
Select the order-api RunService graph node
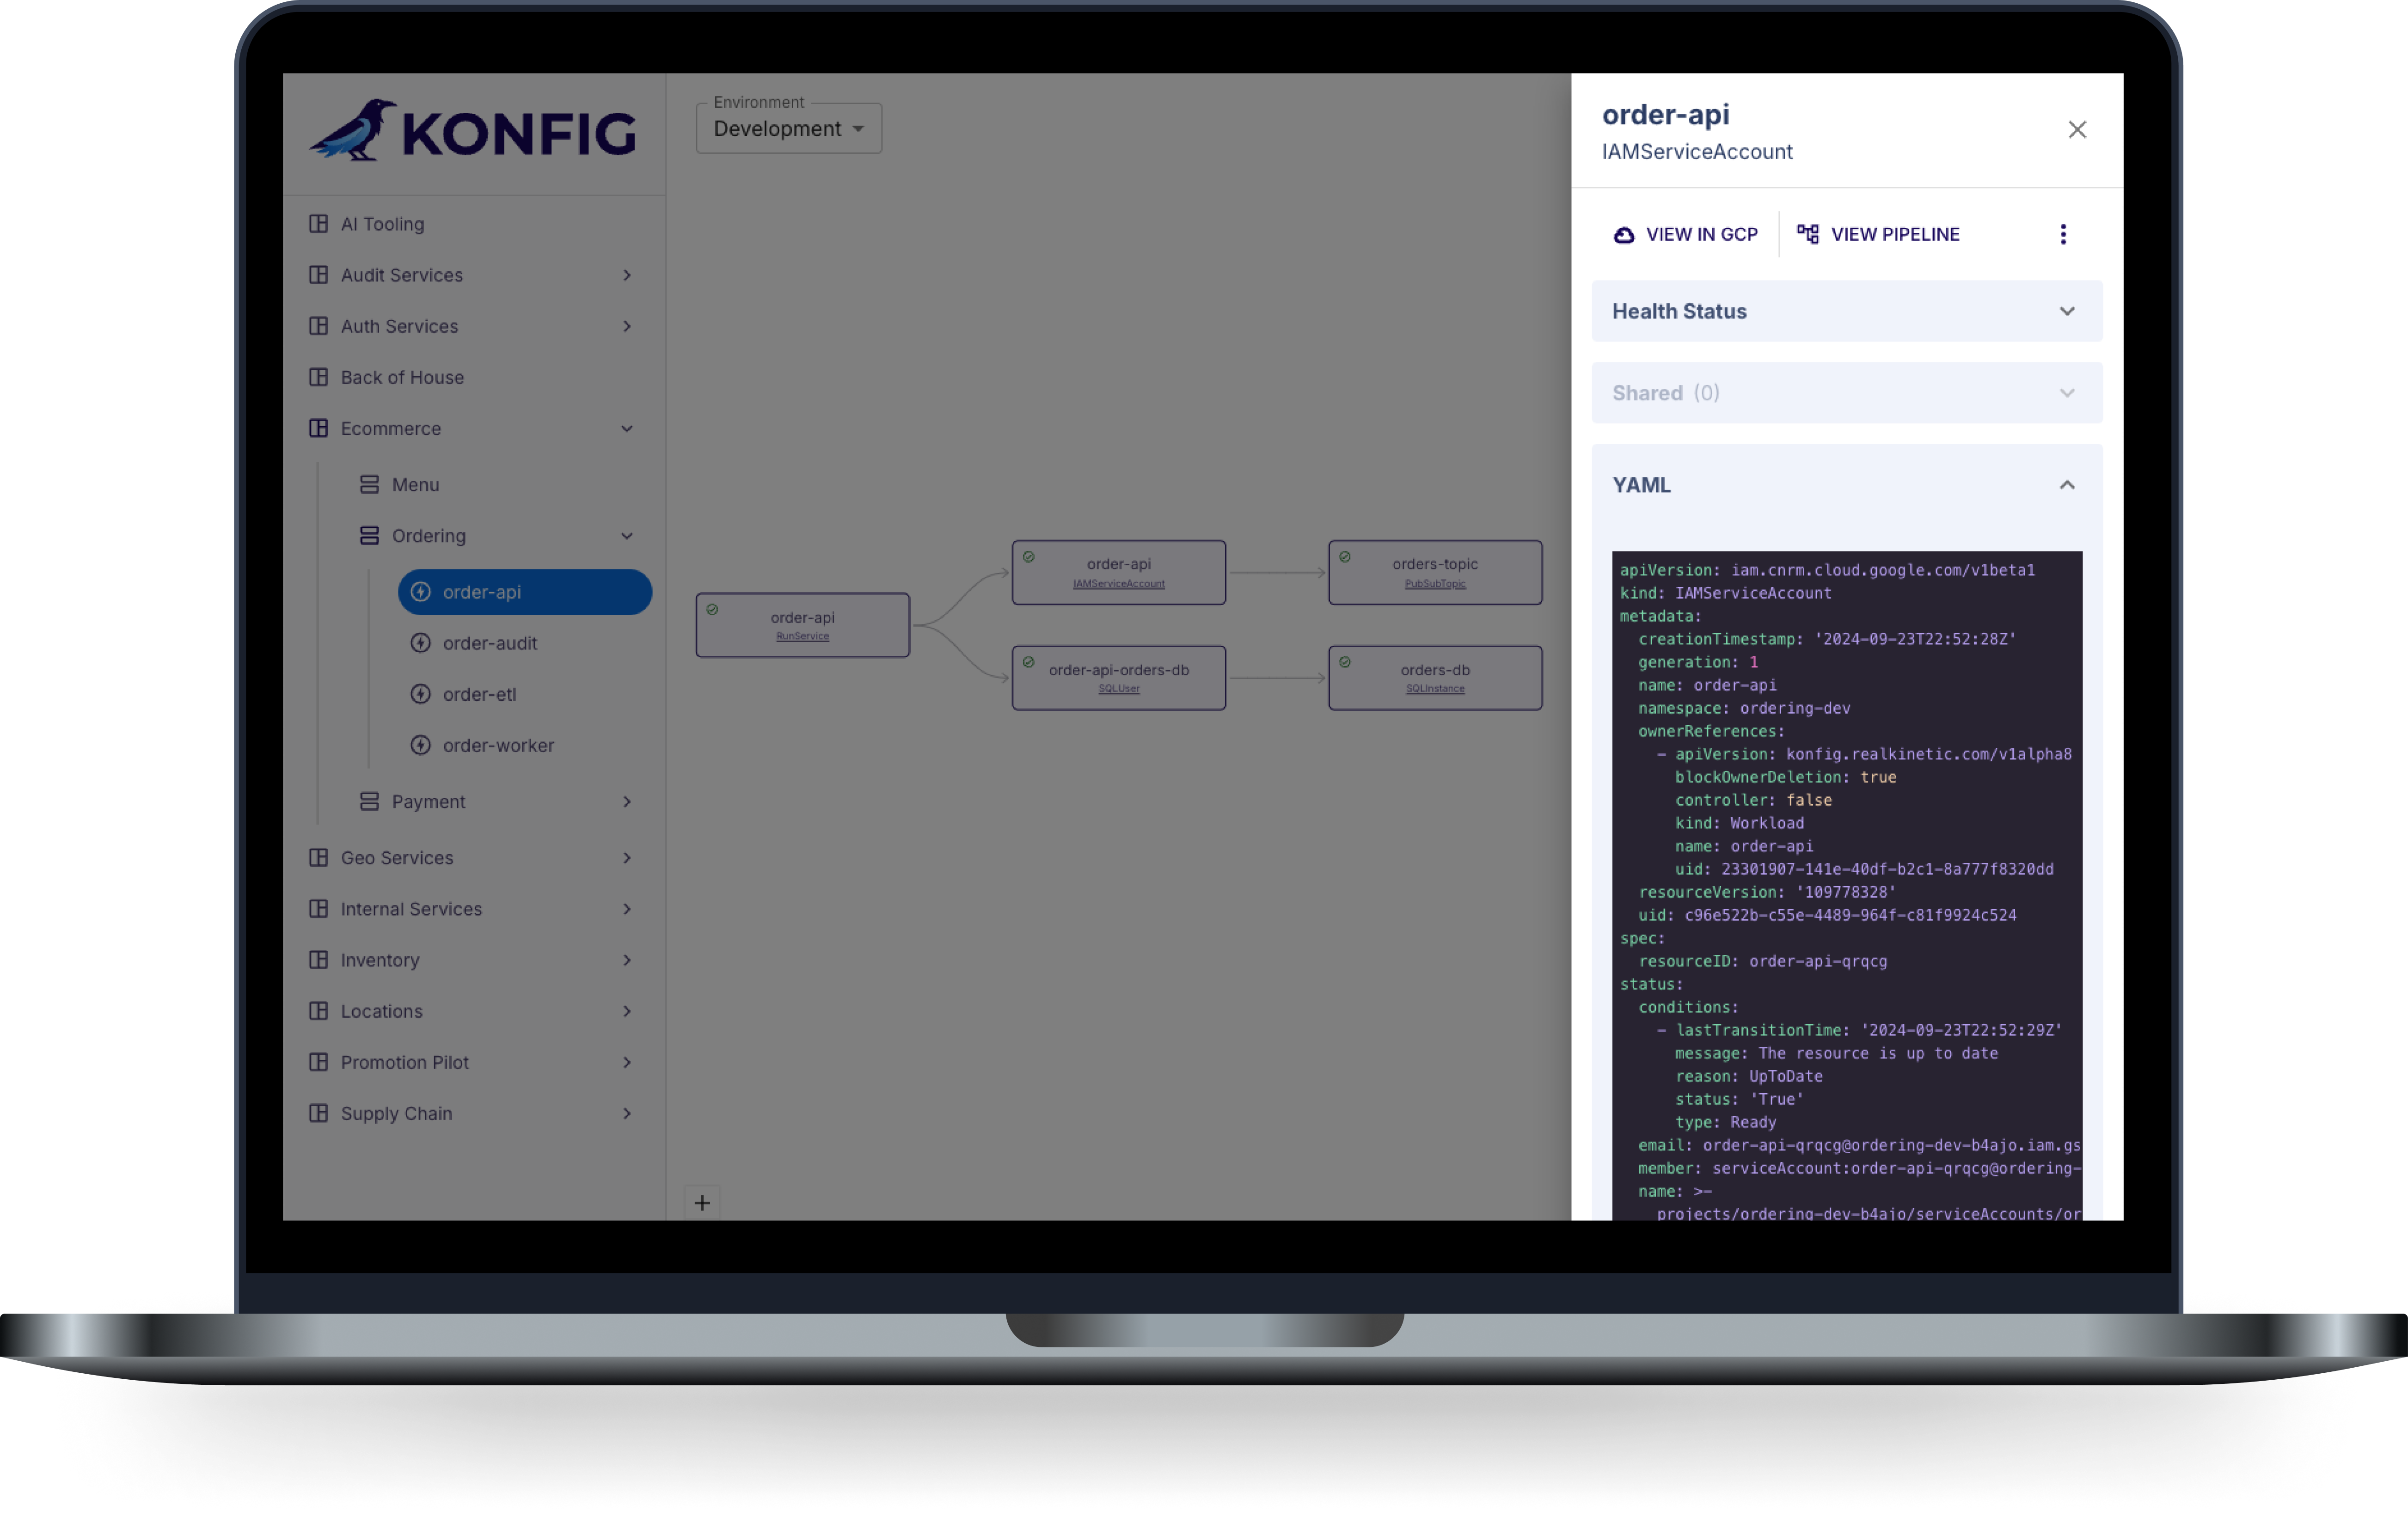tap(803, 625)
